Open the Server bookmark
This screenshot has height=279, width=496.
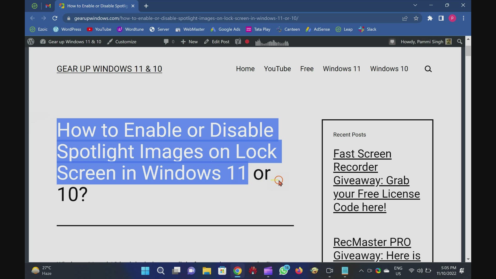click(x=159, y=29)
